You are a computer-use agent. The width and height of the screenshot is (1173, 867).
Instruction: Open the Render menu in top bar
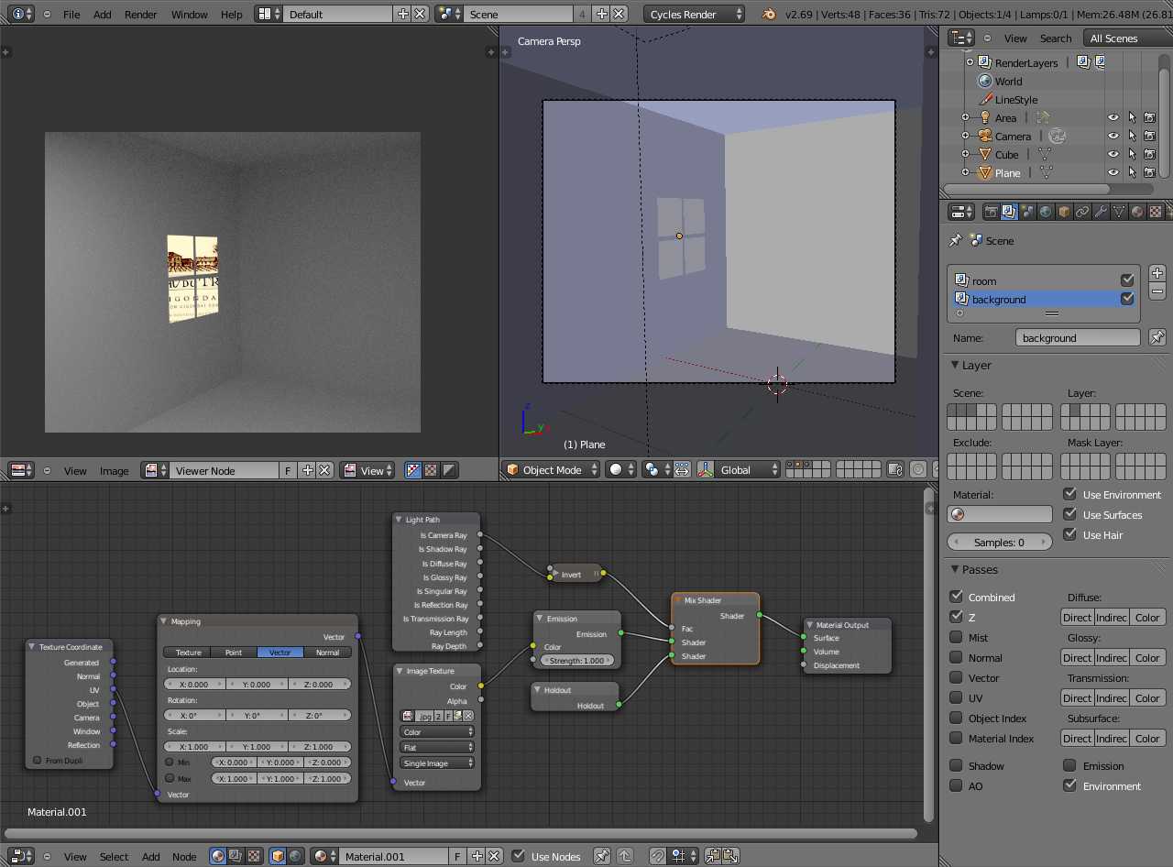click(x=140, y=15)
